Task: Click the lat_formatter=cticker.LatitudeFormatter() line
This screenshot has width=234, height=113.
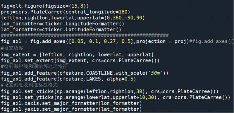Action: coord(61,30)
